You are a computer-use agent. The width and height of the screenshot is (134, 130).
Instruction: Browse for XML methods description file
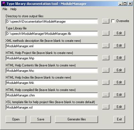106,46
